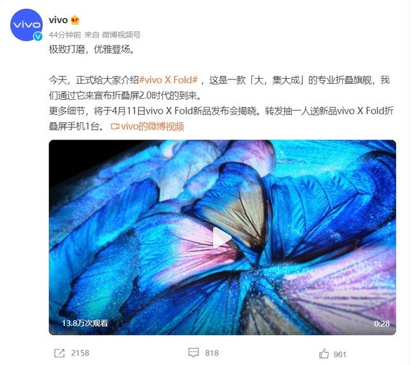Image resolution: width=410 pixels, height=365 pixels.
Task: Click the crown membership icon beside vivo
Action: click(75, 20)
